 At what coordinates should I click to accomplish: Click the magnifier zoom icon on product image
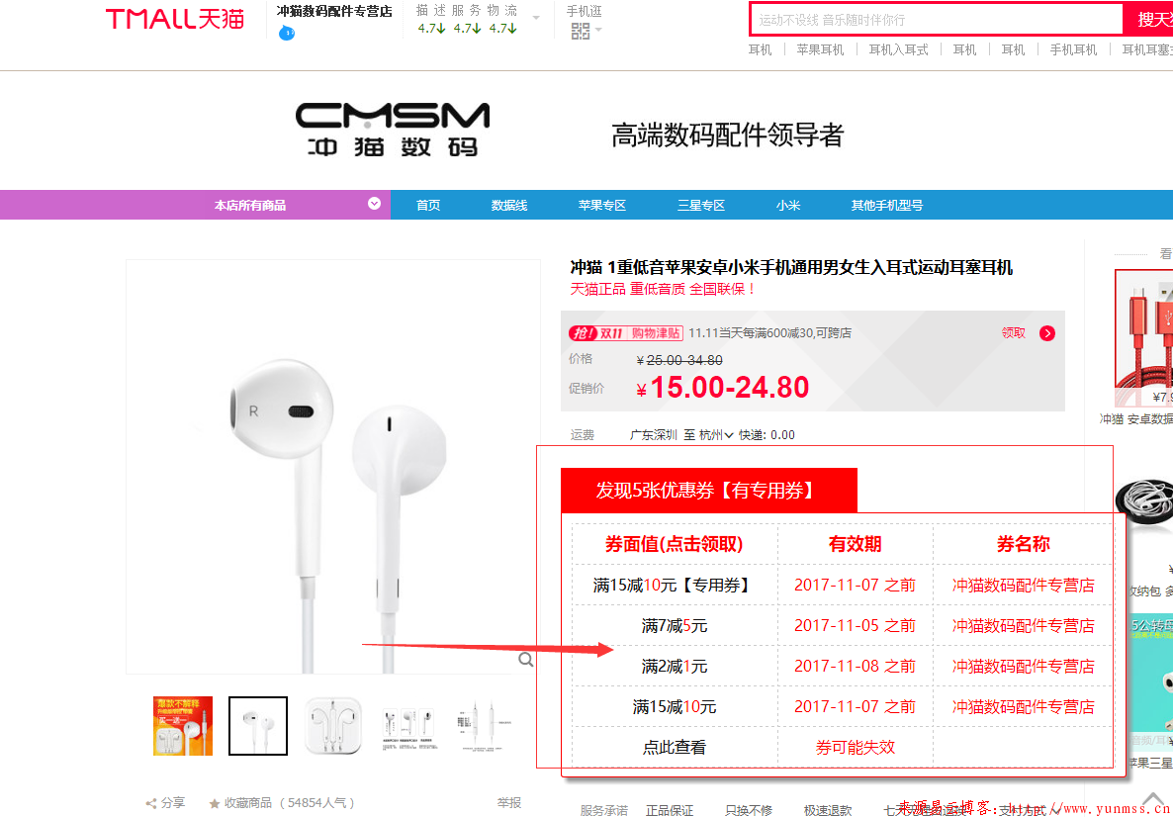coord(526,659)
